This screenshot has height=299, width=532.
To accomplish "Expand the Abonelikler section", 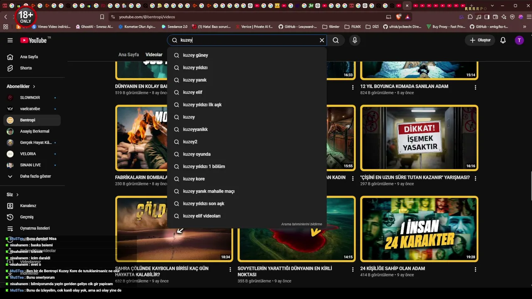I will [21, 86].
